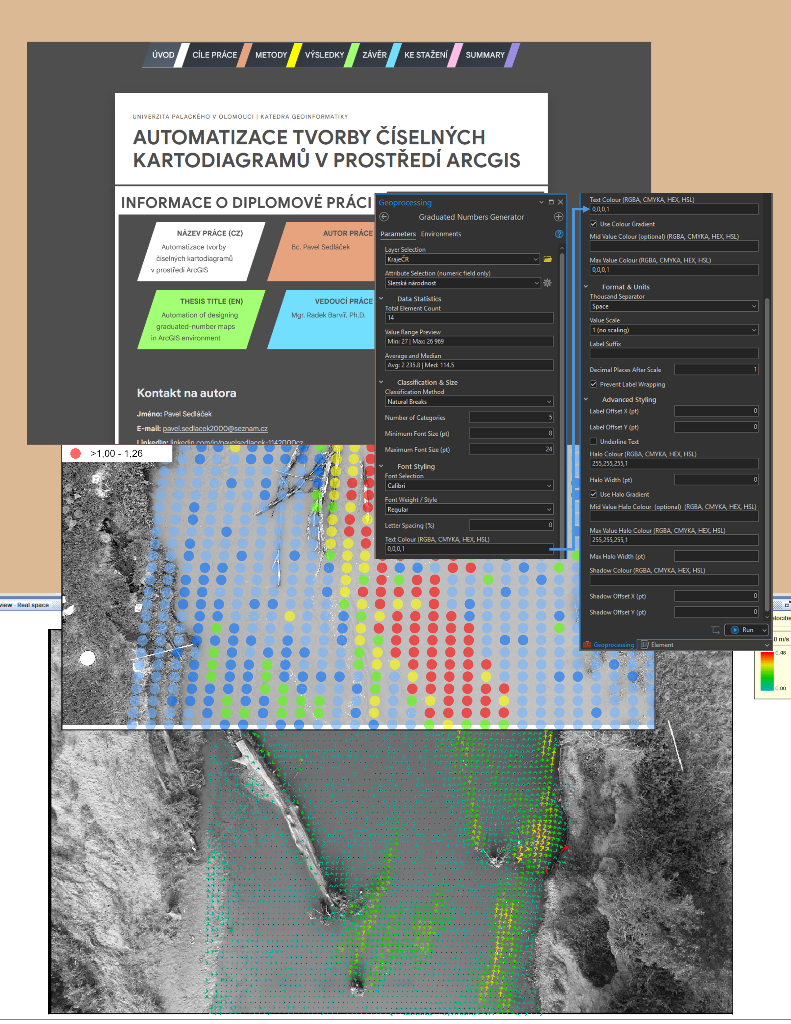Open attribute field settings gear icon
This screenshot has width=791, height=1024.
pyautogui.click(x=547, y=283)
